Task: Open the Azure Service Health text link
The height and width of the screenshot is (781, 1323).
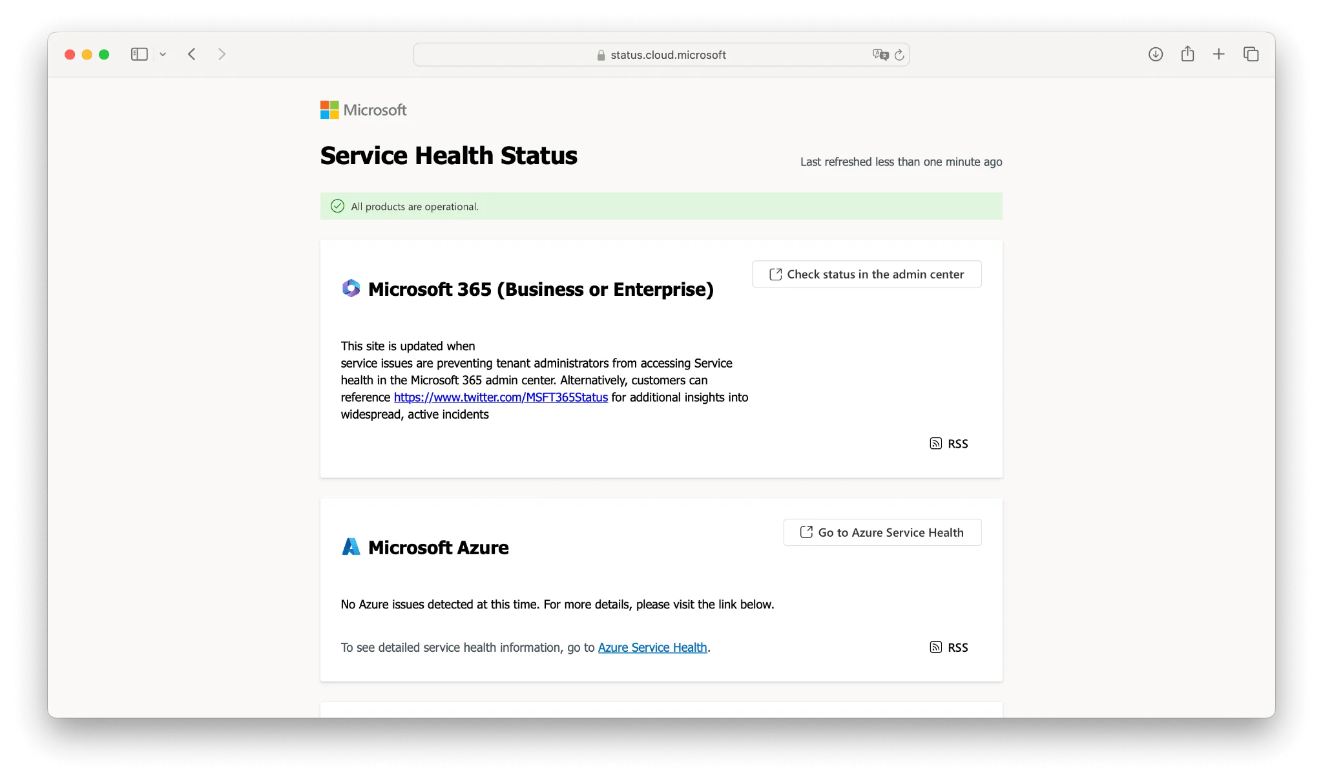Action: tap(652, 647)
